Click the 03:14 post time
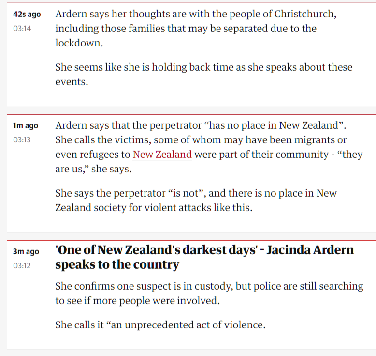Screen dimensions: 376x356 point(22,29)
